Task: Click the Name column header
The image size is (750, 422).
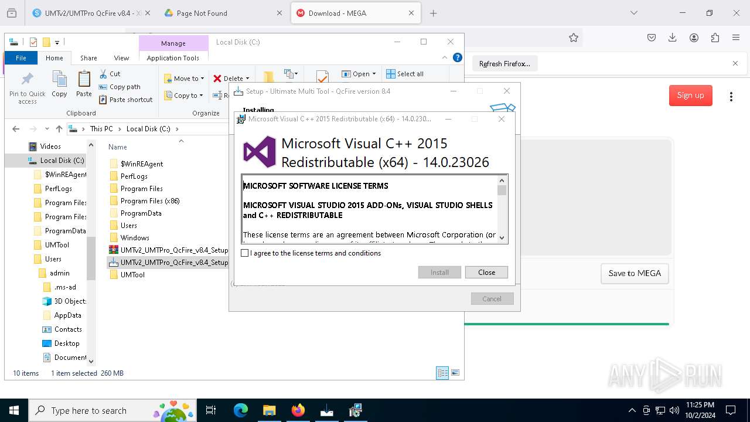Action: click(x=118, y=147)
